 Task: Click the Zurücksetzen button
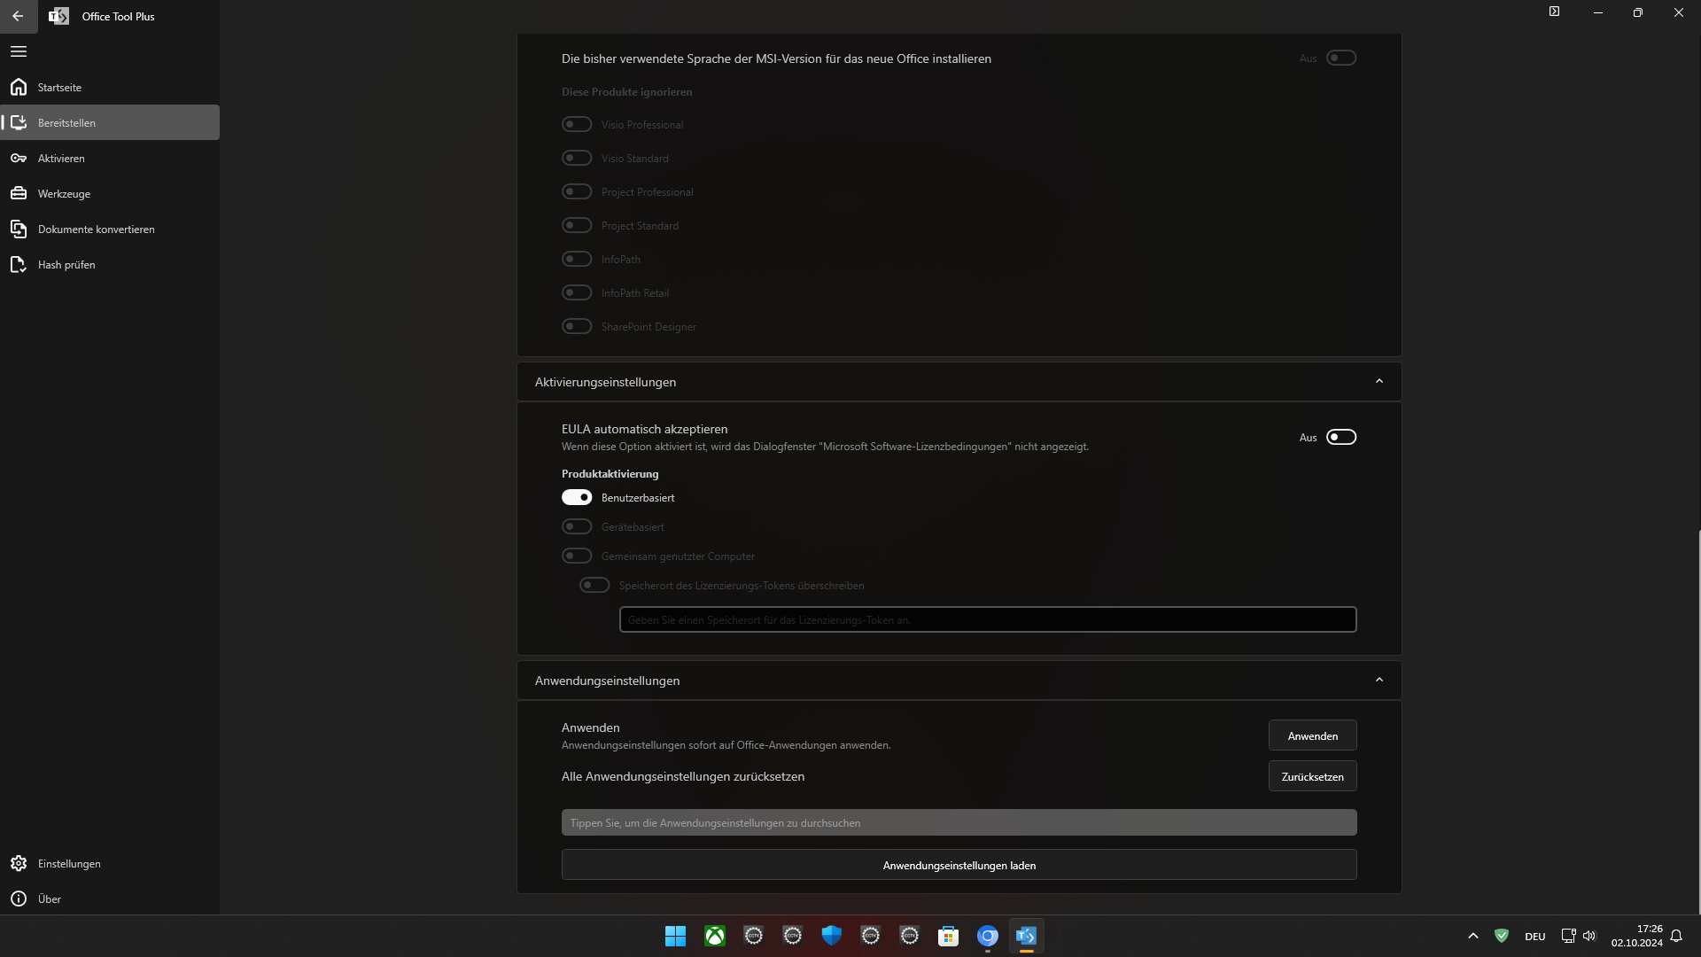1312,776
